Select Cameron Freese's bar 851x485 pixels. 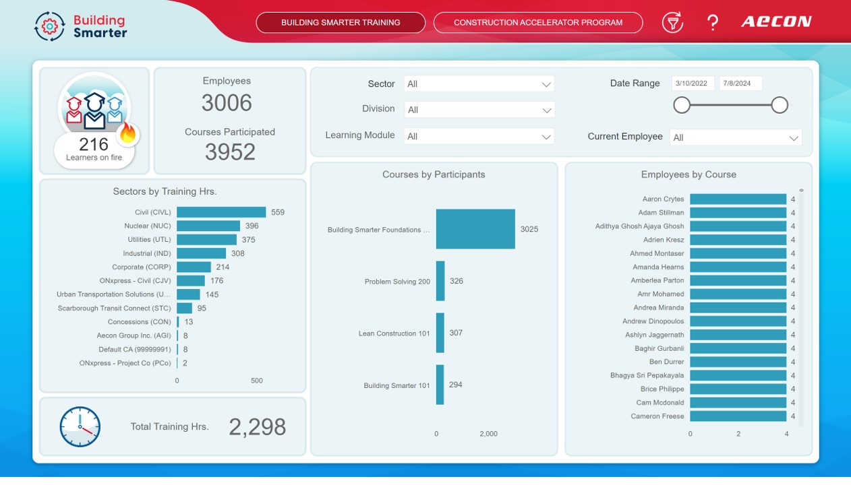coord(738,416)
